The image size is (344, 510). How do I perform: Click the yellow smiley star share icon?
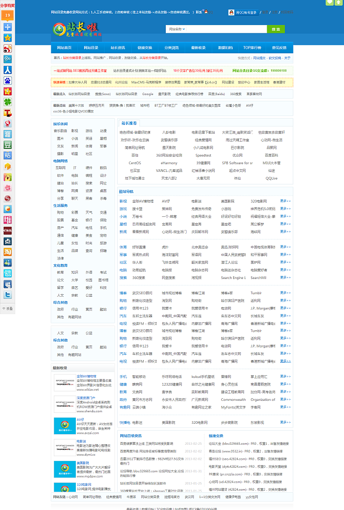pos(7,91)
